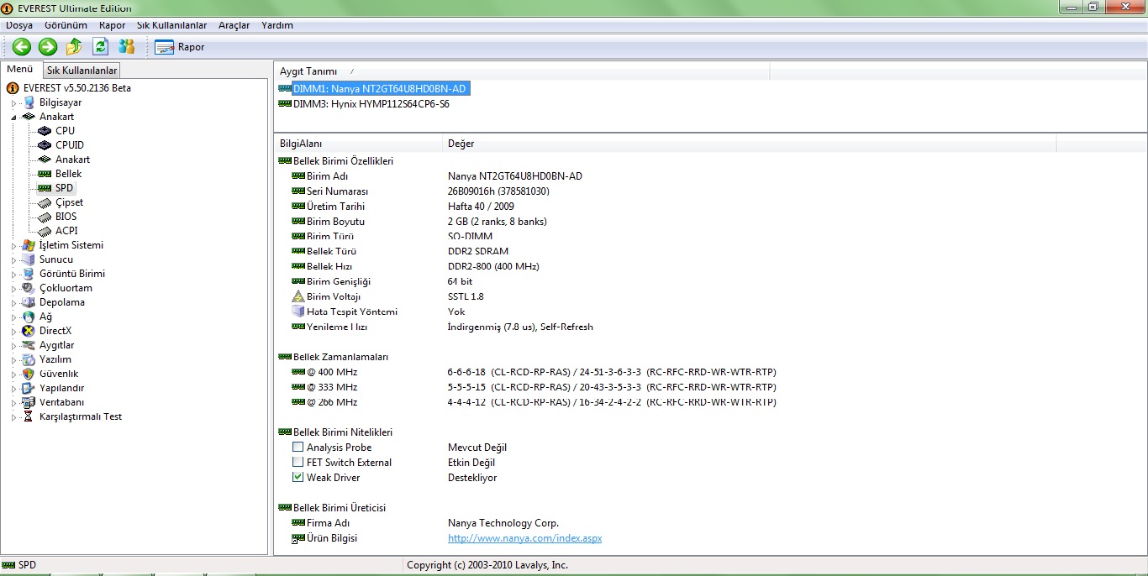The height and width of the screenshot is (576, 1148).
Task: Click the ACPI chip icon
Action: point(45,231)
